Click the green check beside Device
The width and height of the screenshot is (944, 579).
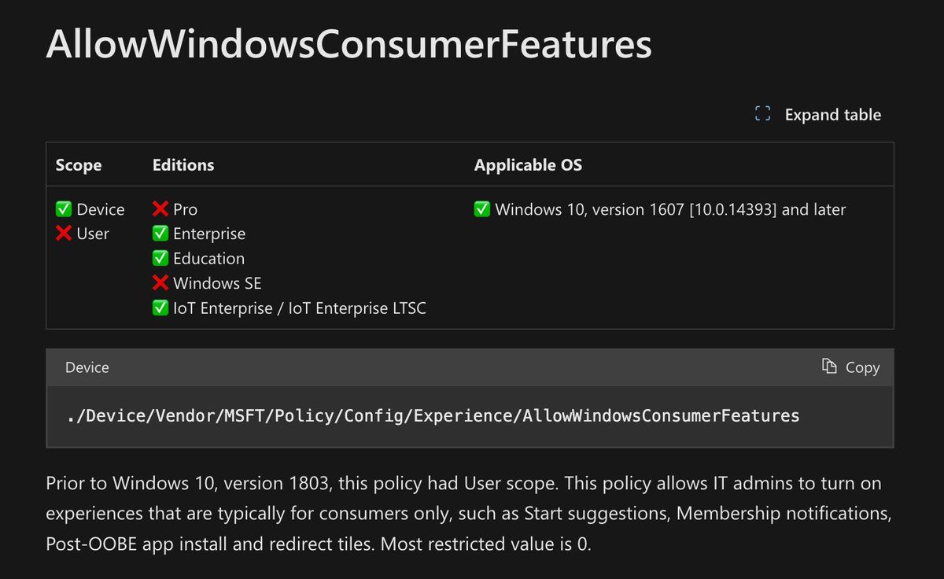click(x=64, y=209)
